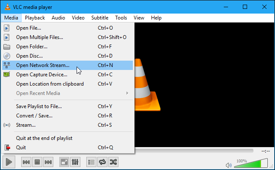Click the Stream broadcast icon
Viewport: 275px width, 170px height.
pos(7,125)
